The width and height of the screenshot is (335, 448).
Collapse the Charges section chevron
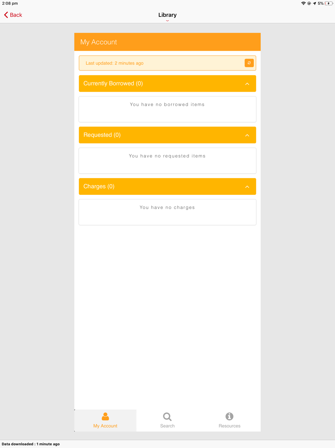[247, 186]
